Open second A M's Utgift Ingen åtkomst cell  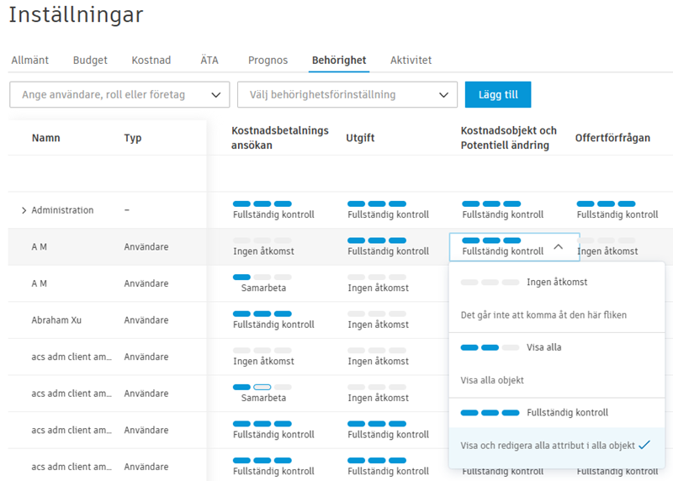point(378,283)
